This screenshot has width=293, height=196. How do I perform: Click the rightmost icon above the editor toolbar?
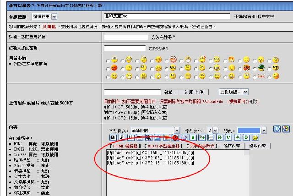tap(286, 129)
